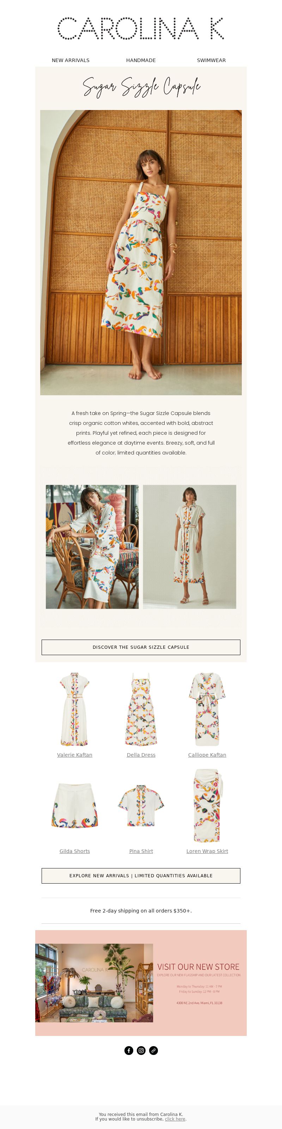The height and width of the screenshot is (1129, 282).
Task: Click the Carolina K logo
Action: click(x=141, y=29)
